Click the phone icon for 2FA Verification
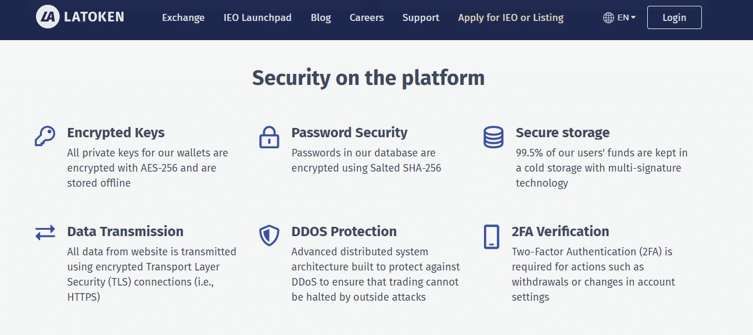753x335 pixels. (492, 237)
